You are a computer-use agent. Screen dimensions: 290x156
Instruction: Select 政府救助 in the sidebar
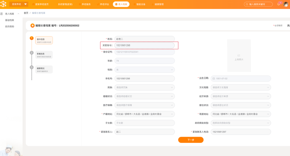[10, 26]
